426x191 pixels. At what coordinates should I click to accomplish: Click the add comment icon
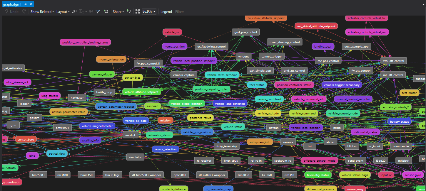pos(129,12)
